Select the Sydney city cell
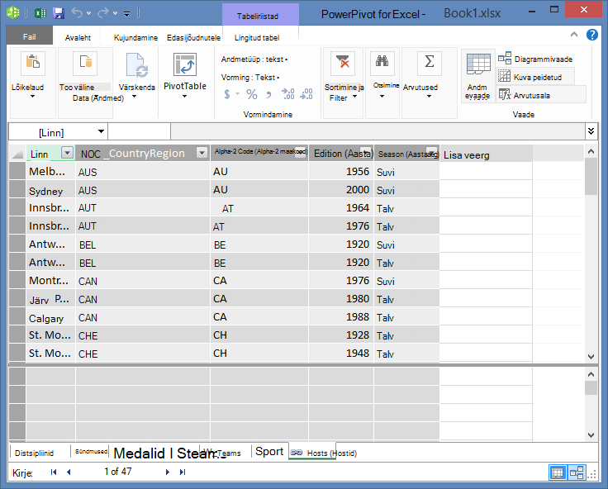 pos(50,191)
